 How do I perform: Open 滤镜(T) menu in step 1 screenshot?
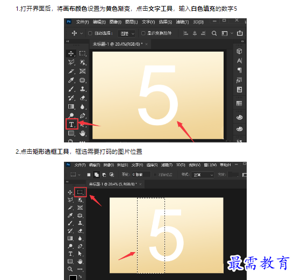[182, 22]
